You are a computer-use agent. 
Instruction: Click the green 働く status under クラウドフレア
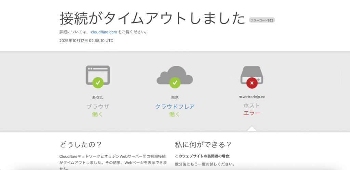175,114
